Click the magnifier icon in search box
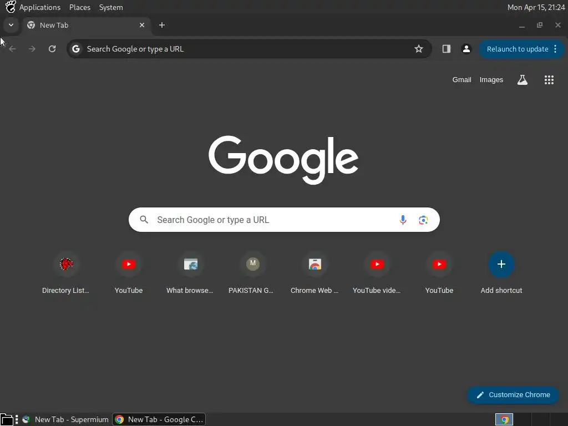Screen dimensions: 568x426 click(x=144, y=220)
